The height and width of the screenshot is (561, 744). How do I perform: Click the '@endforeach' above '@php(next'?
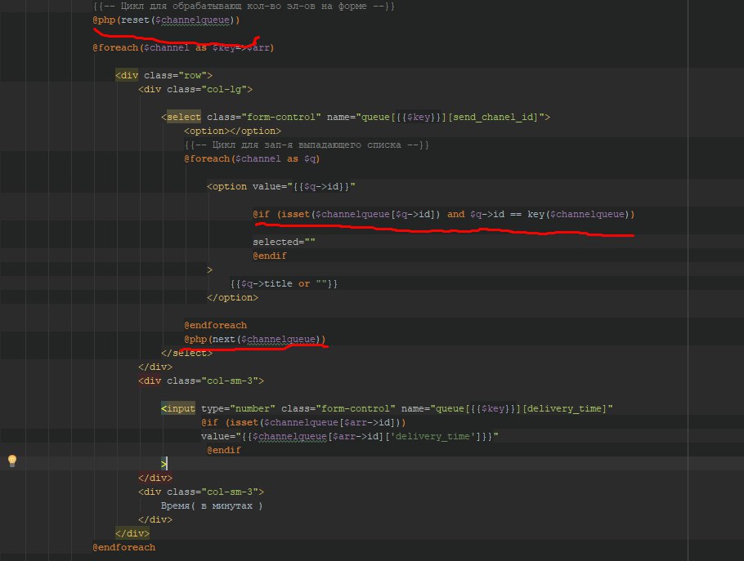click(215, 325)
